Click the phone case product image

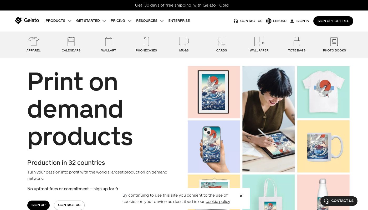pyautogui.click(x=214, y=146)
